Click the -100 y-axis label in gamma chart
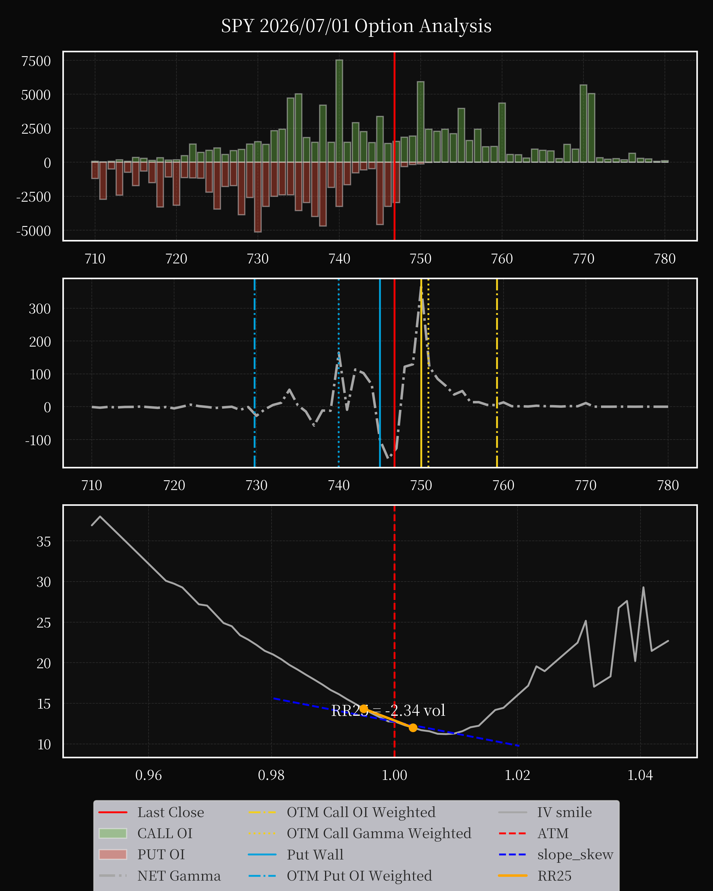 38,440
